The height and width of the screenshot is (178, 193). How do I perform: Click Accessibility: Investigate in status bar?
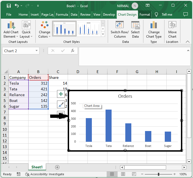tap(45, 174)
